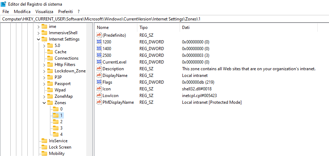Viewport: 329px width, 156px height.
Task: Select the Internet Settings folder icon
Action: click(44, 39)
